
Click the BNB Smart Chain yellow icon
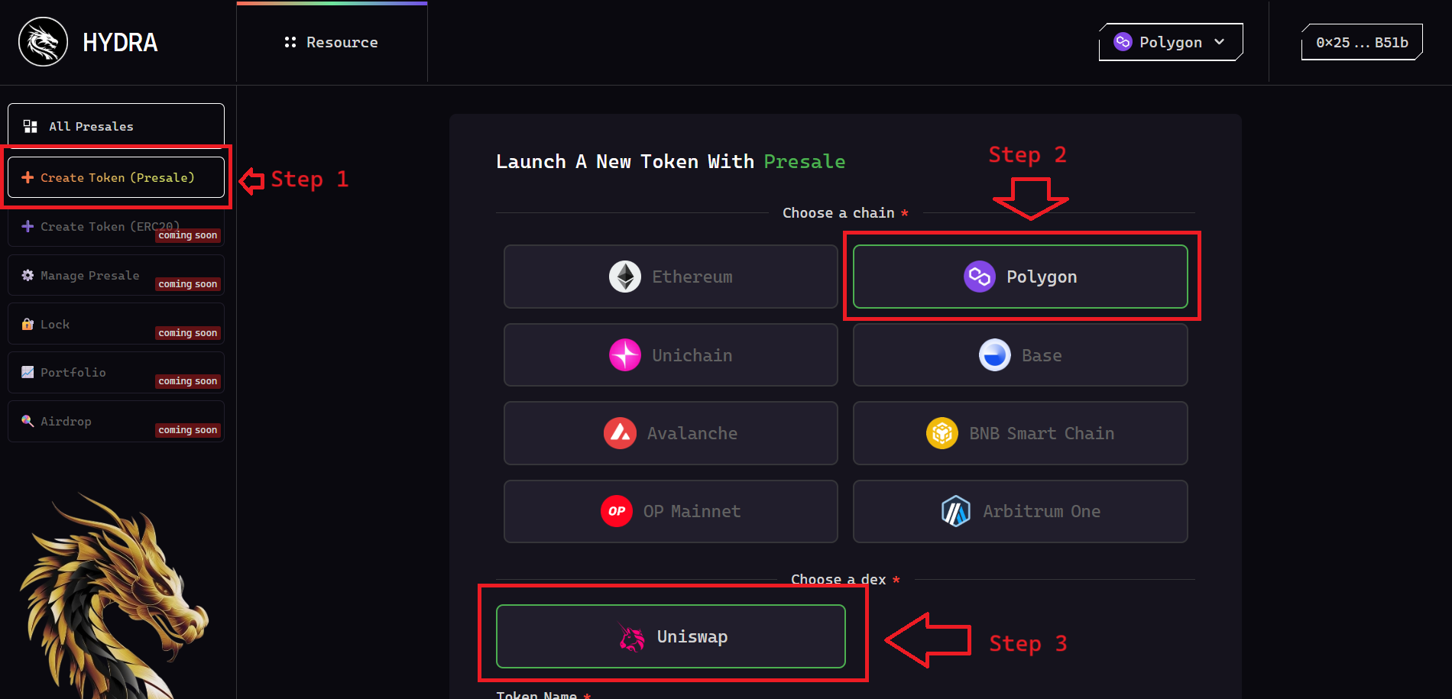tap(942, 433)
